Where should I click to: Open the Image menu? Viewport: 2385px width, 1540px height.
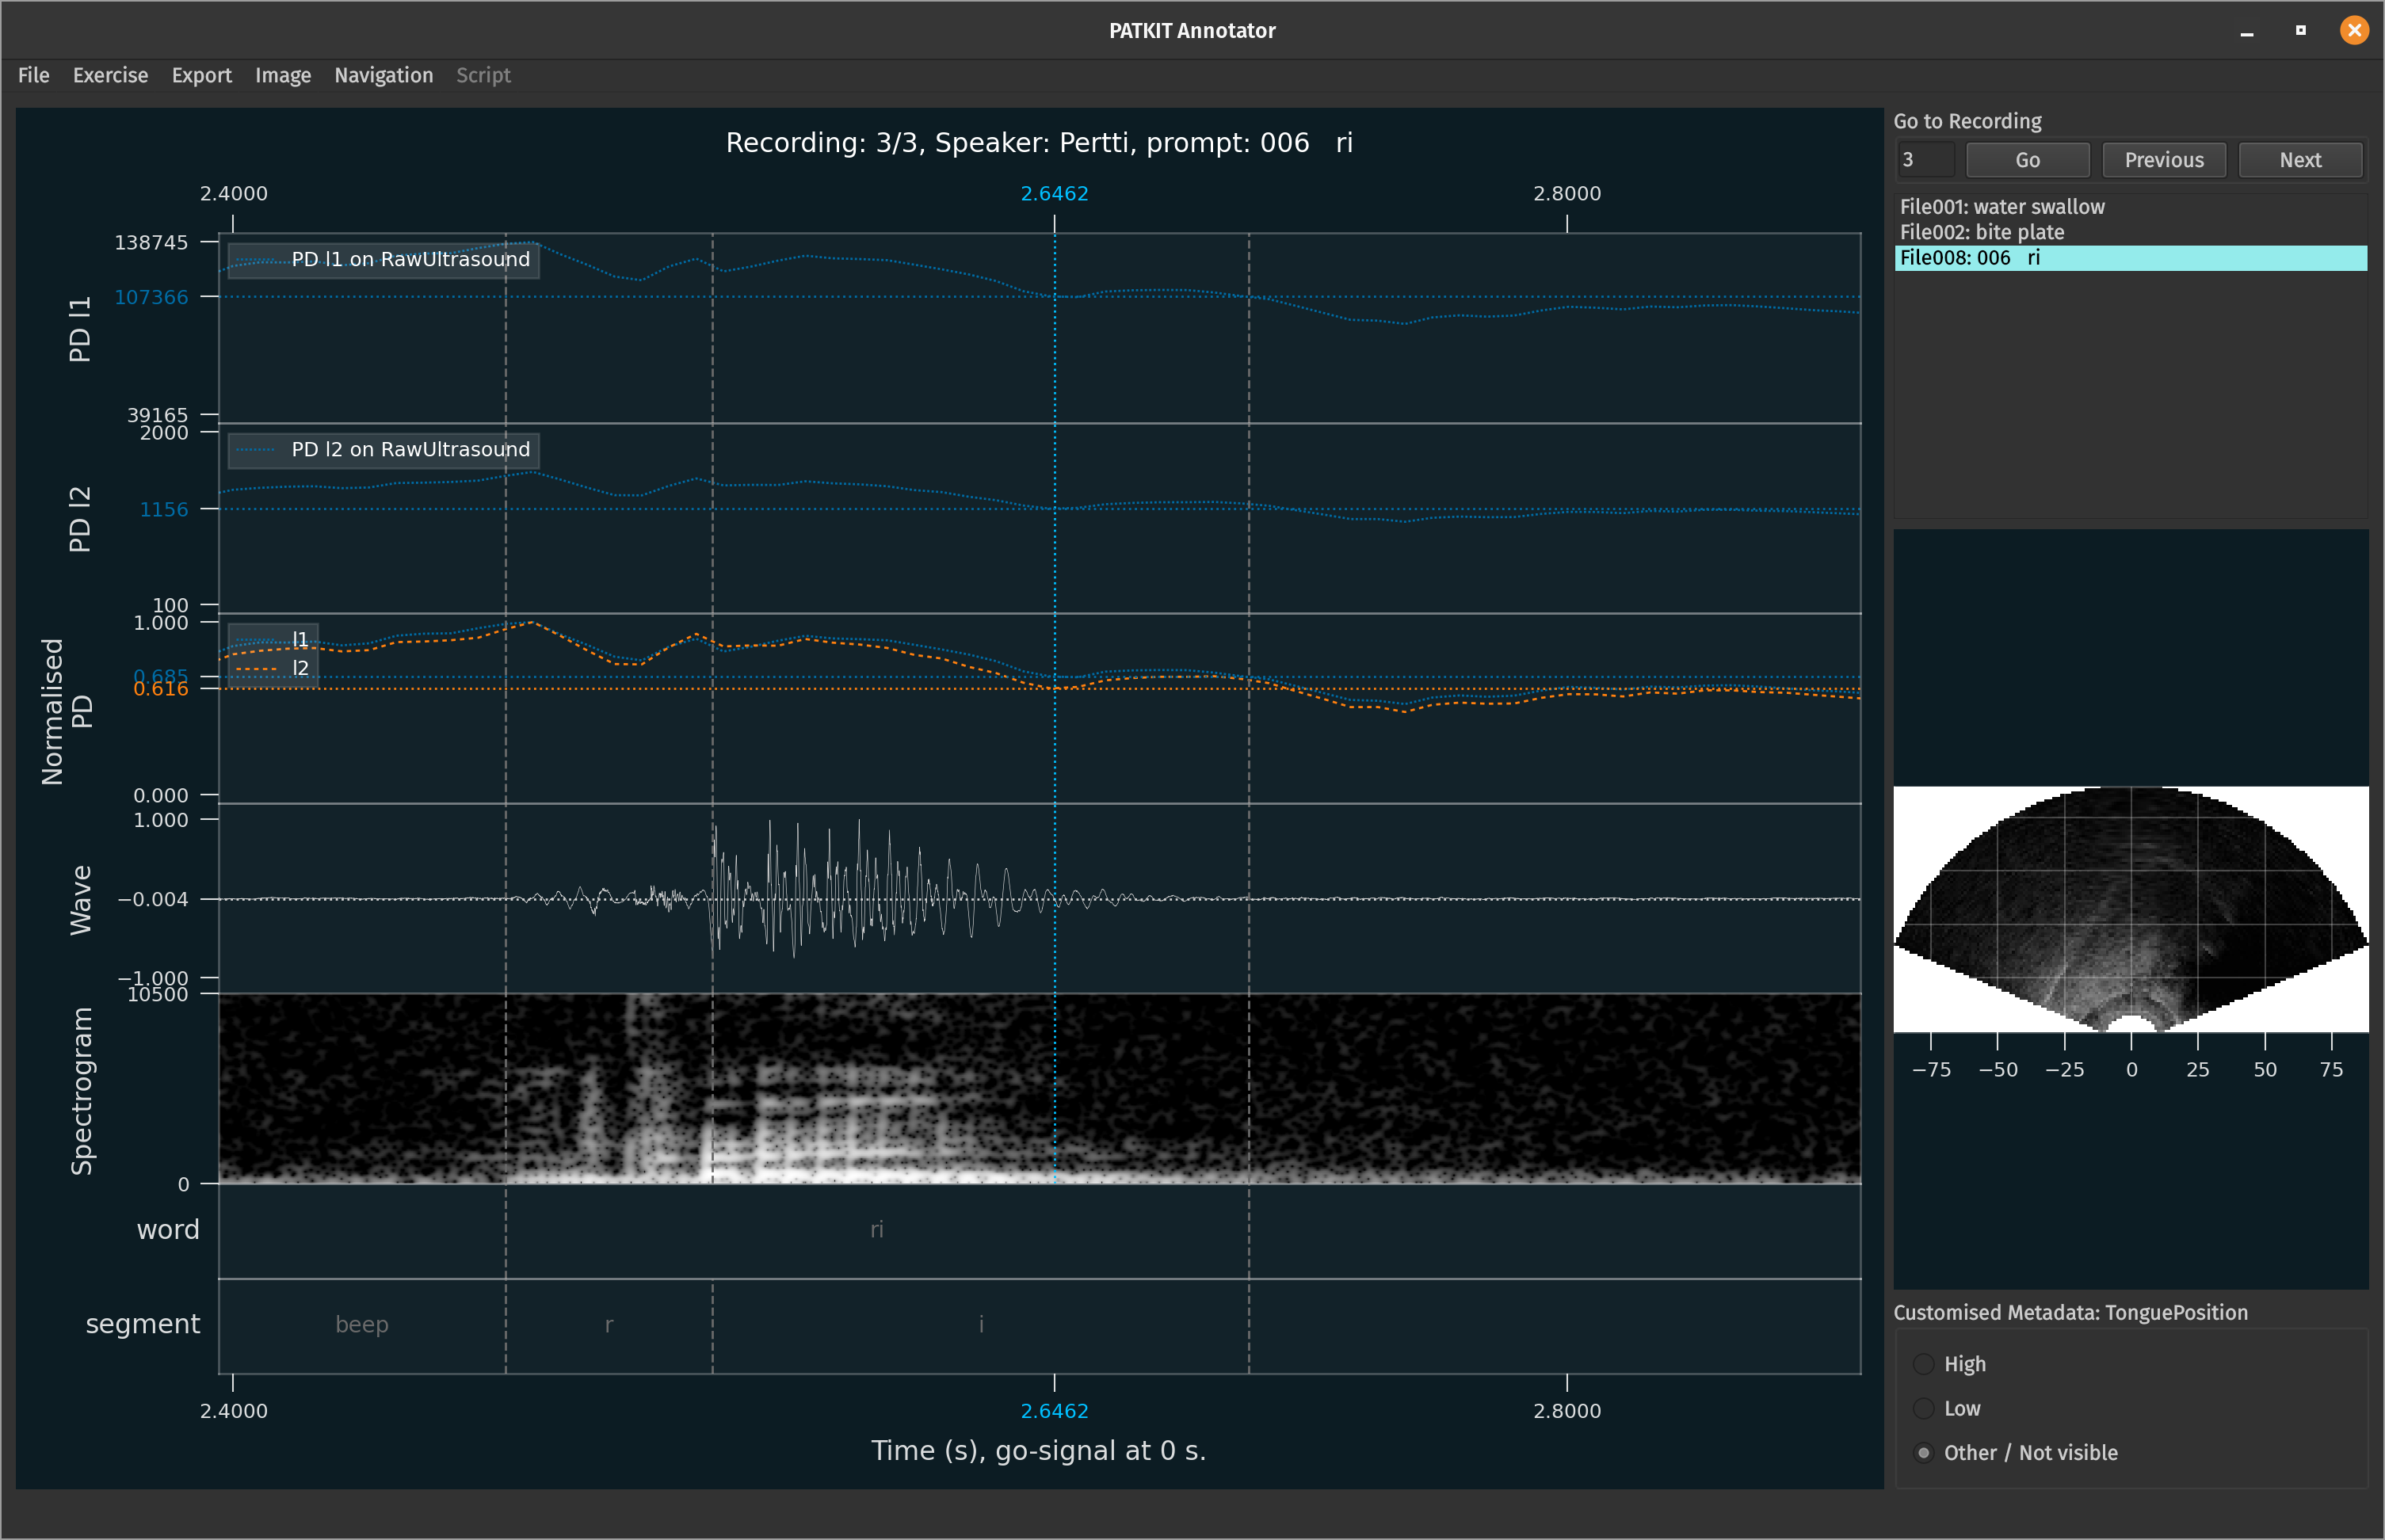click(283, 75)
